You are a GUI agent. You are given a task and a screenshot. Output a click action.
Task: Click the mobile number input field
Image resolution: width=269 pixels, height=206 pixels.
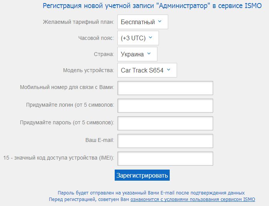point(165,88)
